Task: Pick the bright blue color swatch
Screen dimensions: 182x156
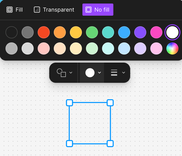Action: click(x=124, y=32)
